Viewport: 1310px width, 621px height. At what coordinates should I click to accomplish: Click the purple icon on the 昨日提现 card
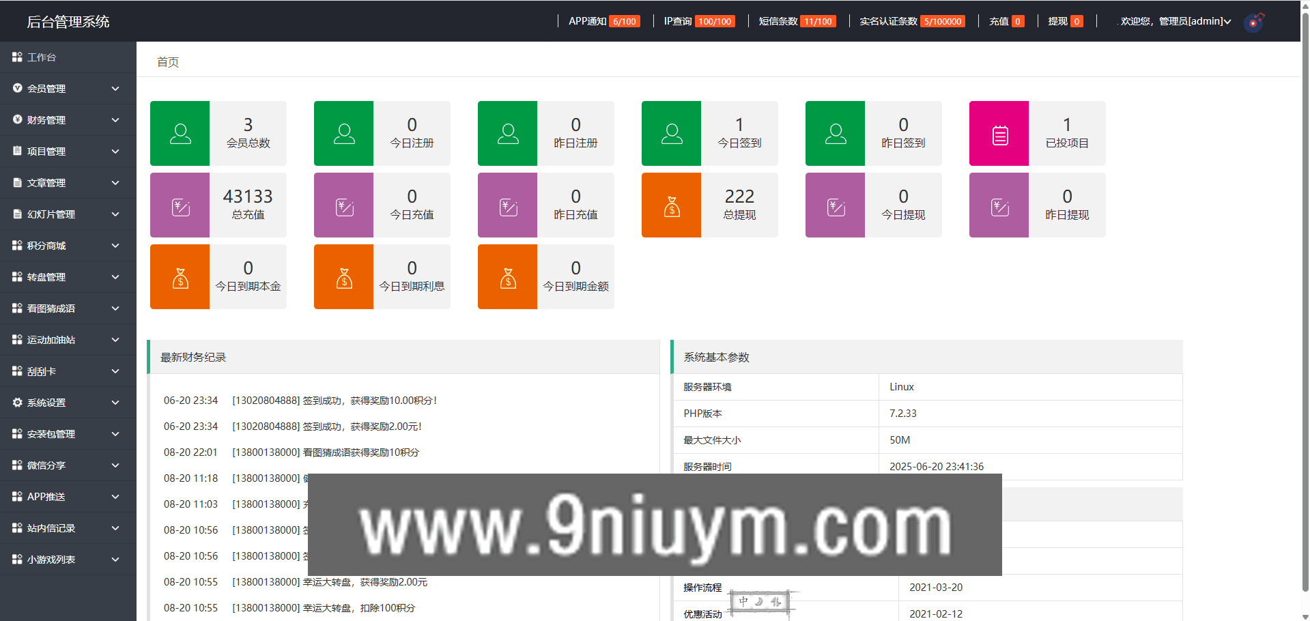point(999,205)
